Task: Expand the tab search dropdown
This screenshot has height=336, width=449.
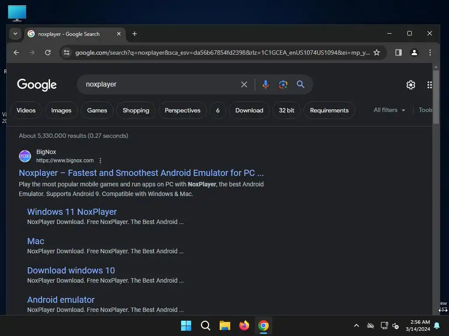Action: click(15, 34)
